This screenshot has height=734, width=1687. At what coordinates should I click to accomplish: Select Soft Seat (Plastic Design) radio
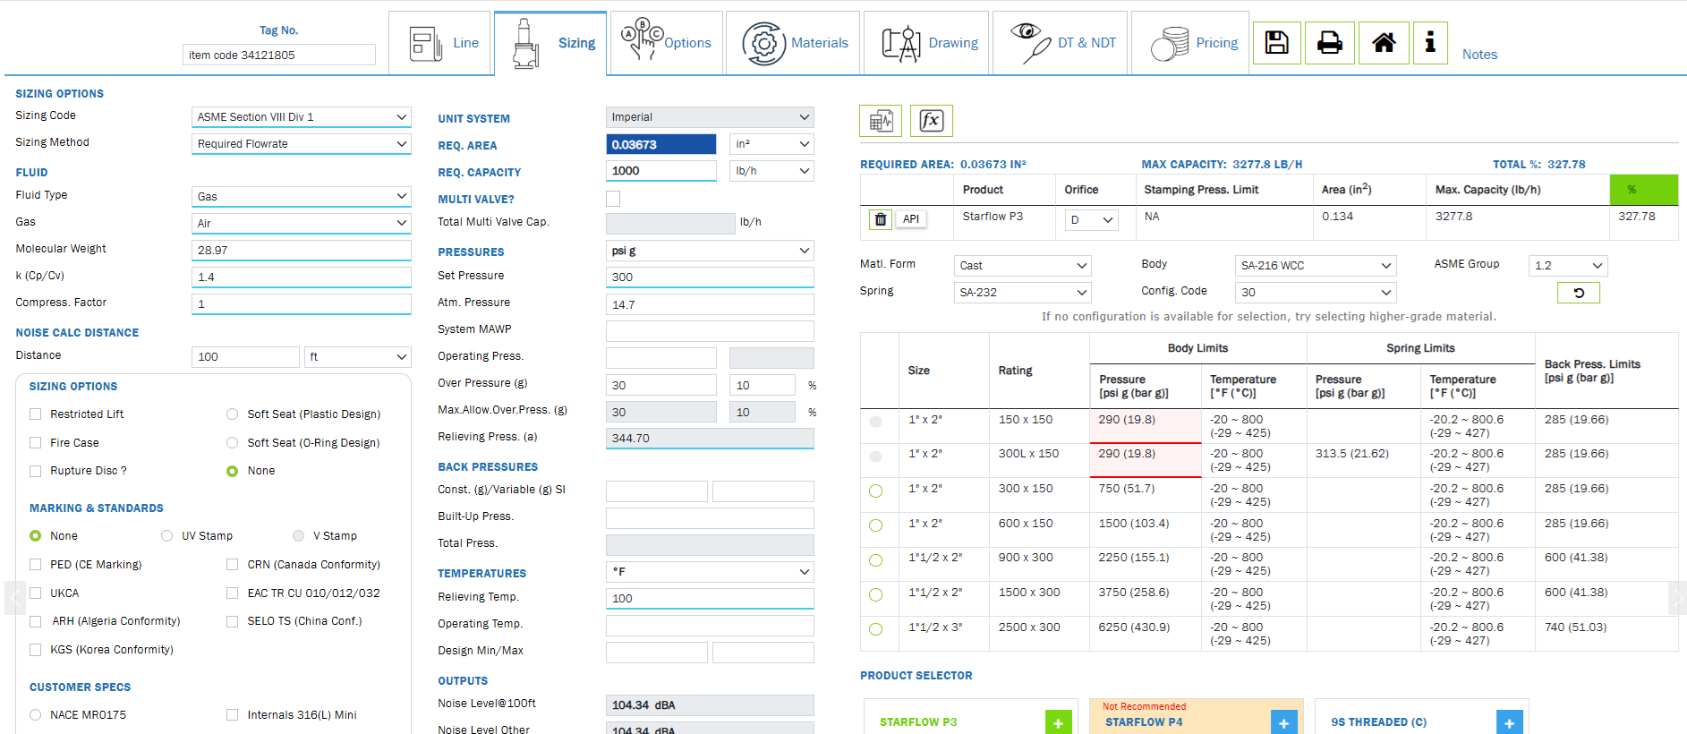(x=233, y=414)
